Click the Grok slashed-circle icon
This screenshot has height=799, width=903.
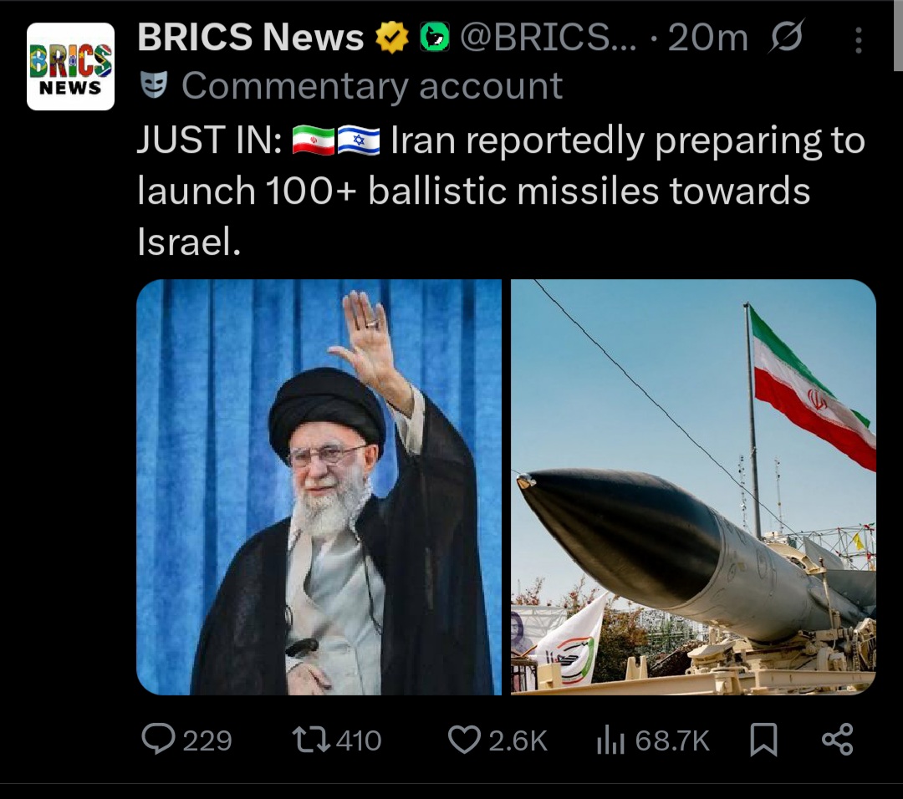[786, 36]
